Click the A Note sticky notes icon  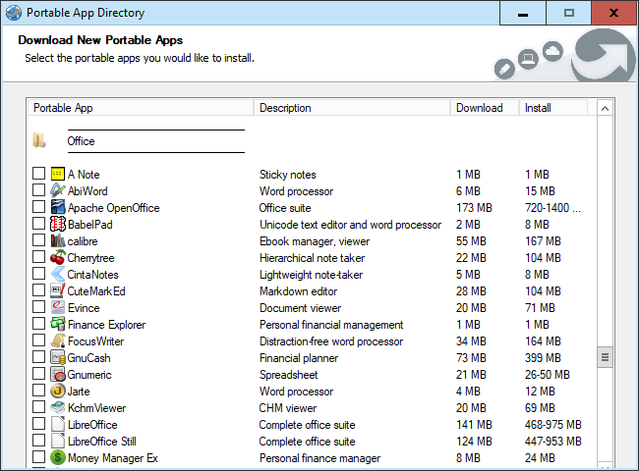58,175
